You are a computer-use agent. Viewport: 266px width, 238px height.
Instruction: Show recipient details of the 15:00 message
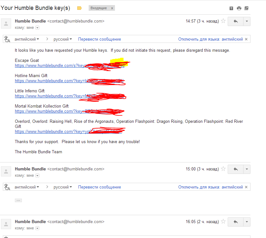37,175
